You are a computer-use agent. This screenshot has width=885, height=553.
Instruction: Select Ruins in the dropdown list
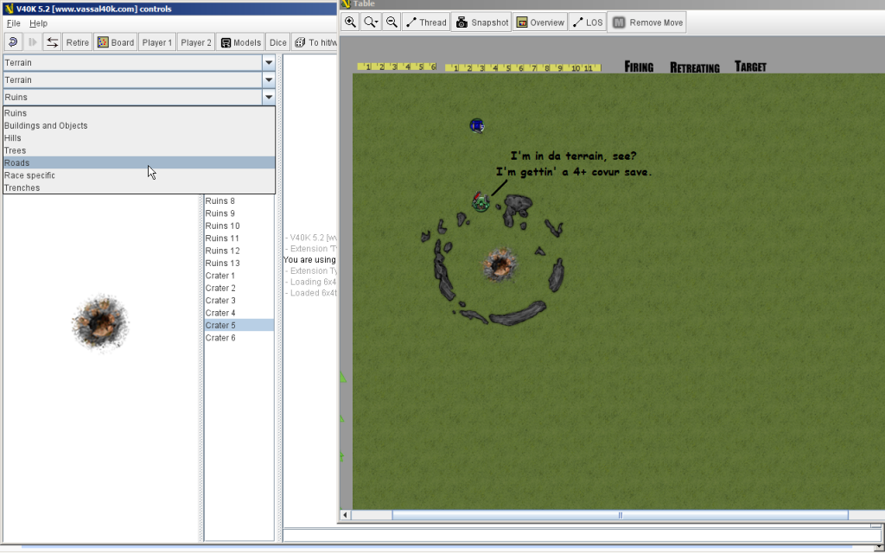tap(139, 113)
